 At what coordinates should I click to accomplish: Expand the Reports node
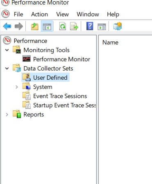click(x=7, y=114)
